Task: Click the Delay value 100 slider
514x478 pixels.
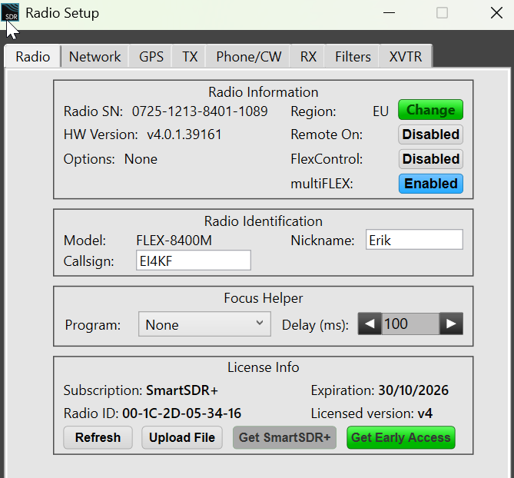Action: (410, 324)
